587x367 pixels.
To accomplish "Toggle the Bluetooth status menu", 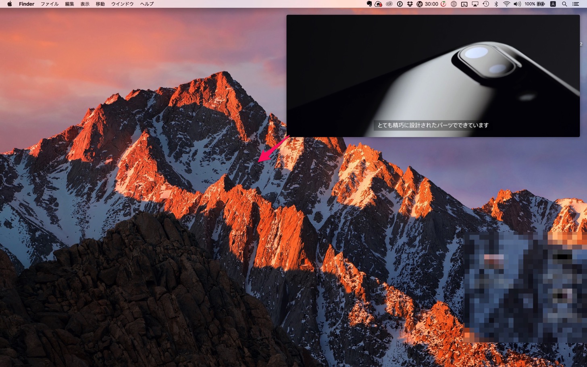I will pos(496,4).
